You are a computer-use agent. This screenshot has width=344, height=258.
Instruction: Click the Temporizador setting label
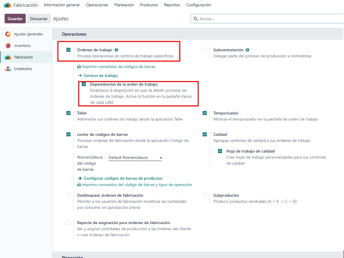coord(226,113)
